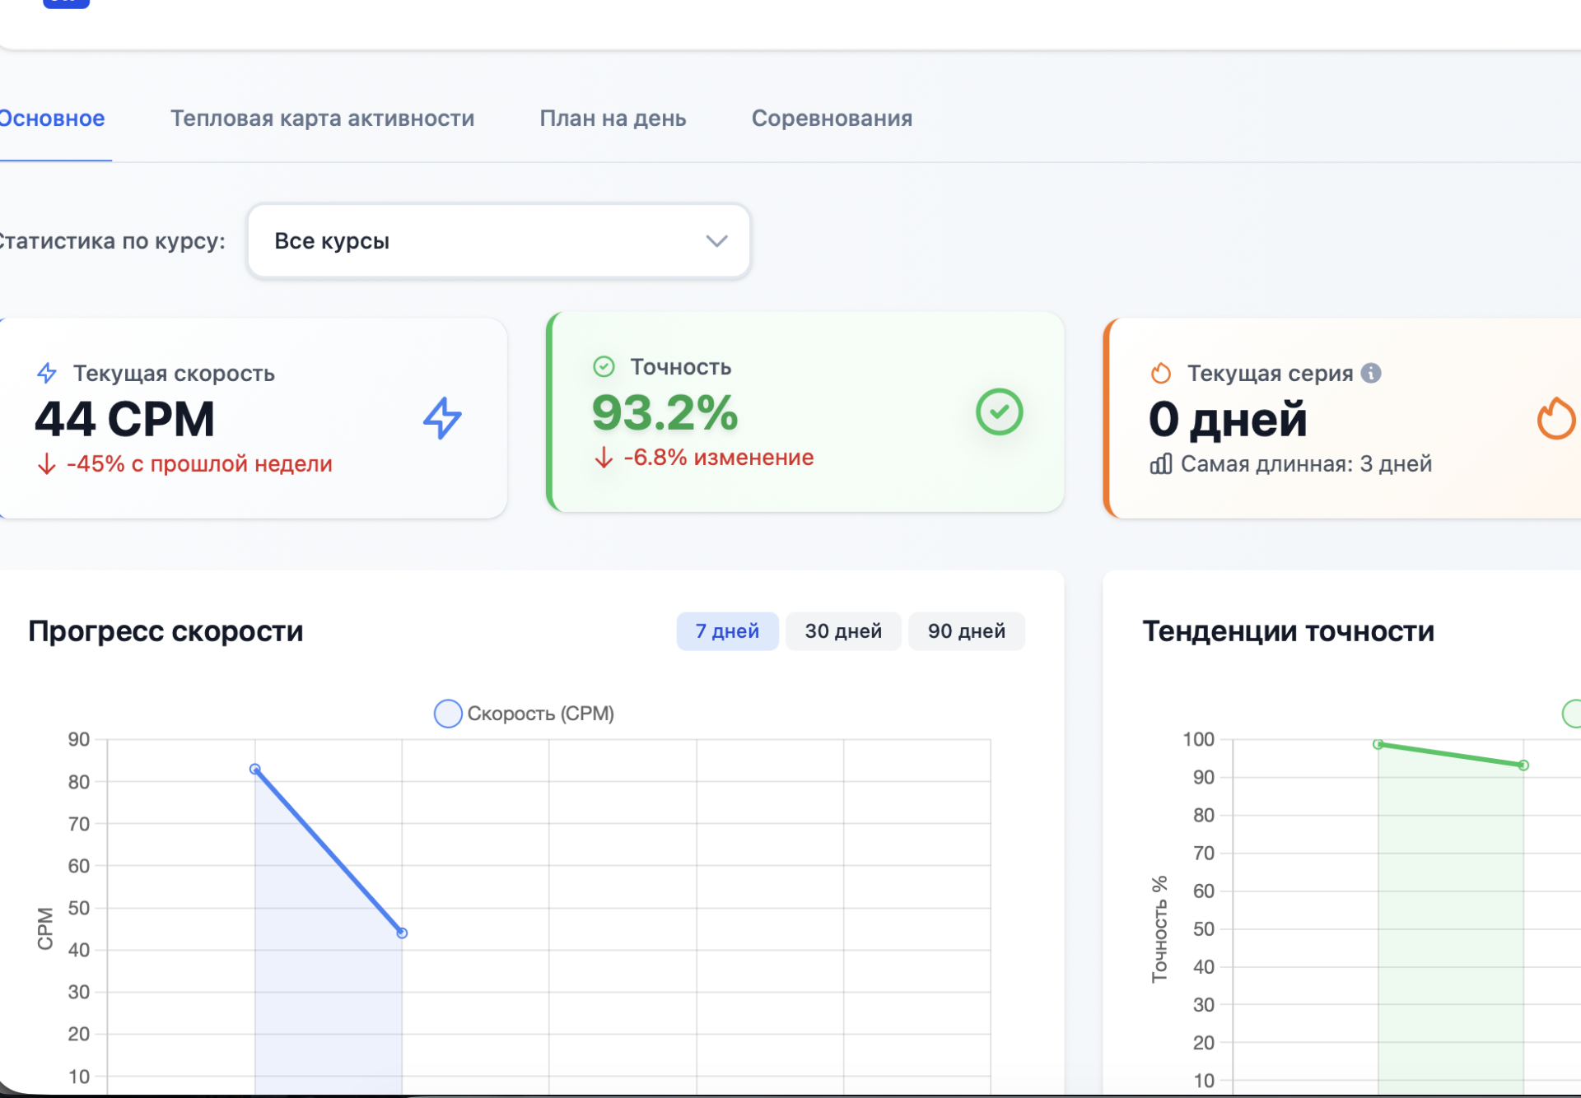This screenshot has height=1098, width=1581.
Task: Click the info icon next to Текущая серия
Action: 1371,373
